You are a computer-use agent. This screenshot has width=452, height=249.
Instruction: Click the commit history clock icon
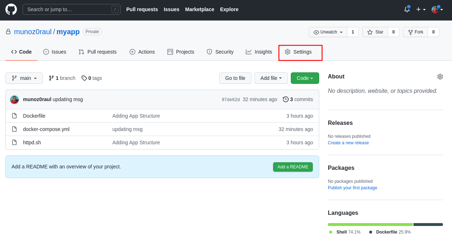pyautogui.click(x=286, y=99)
